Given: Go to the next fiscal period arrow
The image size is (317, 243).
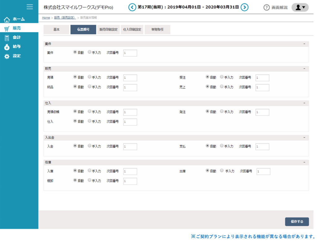Looking at the screenshot, I should click(245, 7).
